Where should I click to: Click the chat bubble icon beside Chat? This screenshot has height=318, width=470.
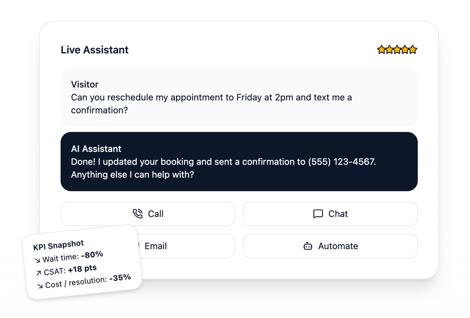(318, 214)
